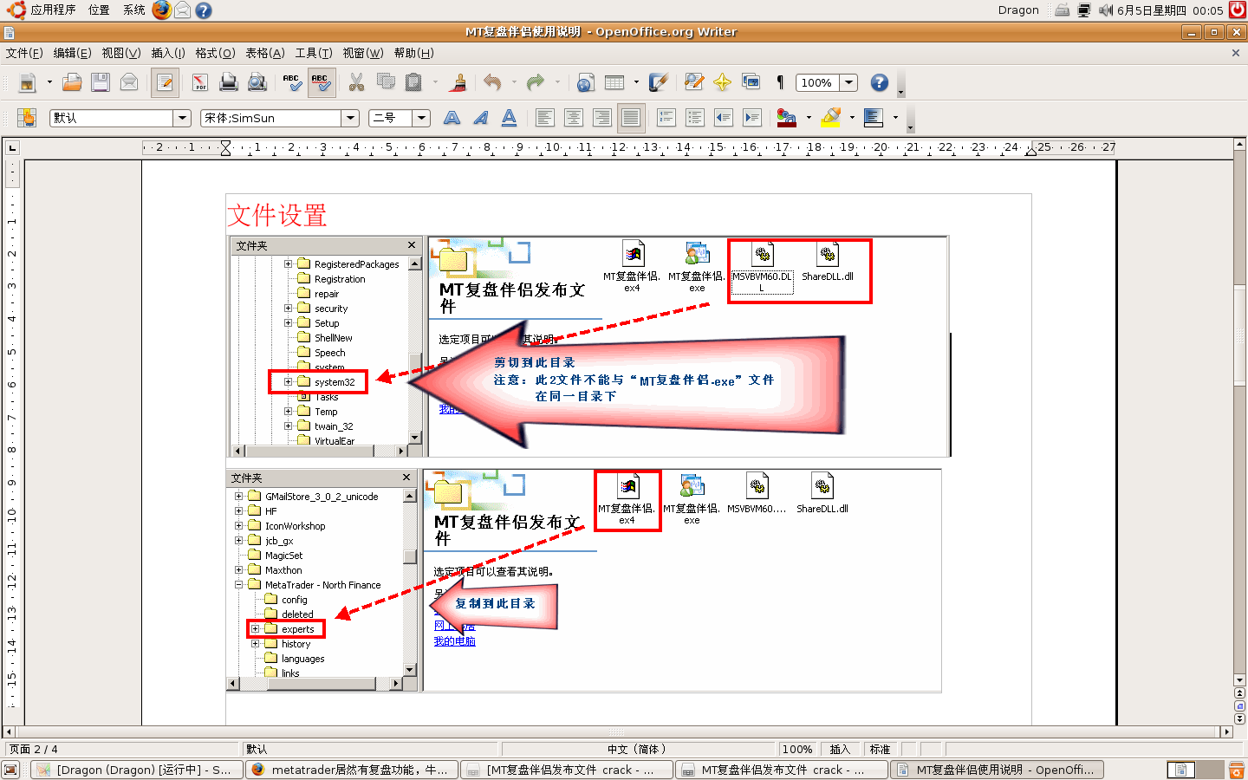Open the New document type arrow

point(49,82)
